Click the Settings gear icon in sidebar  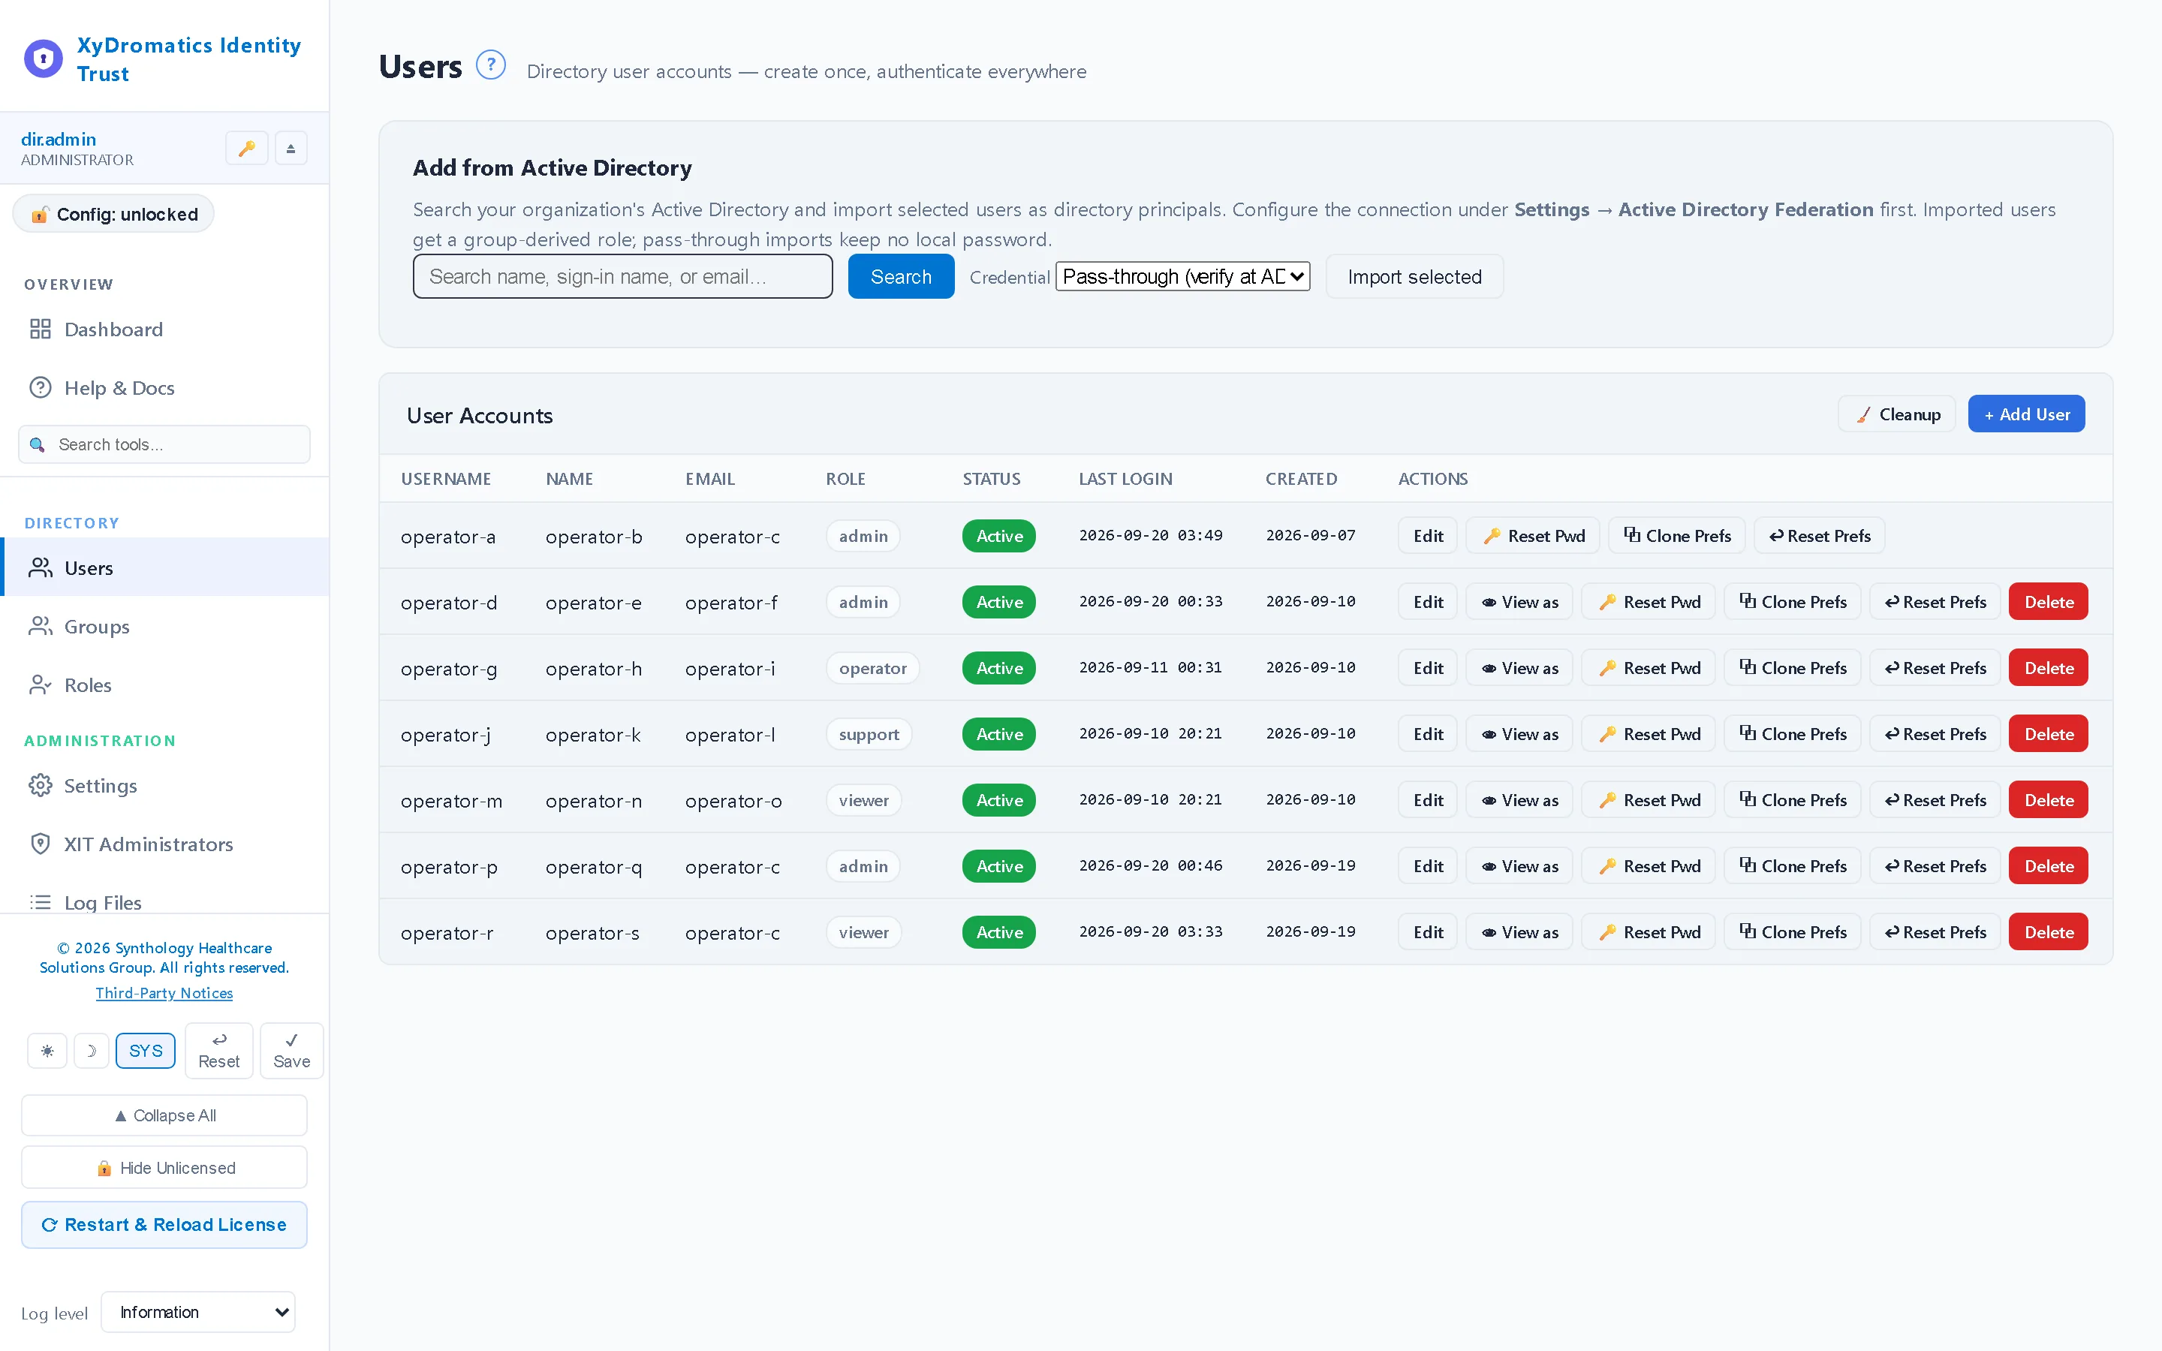tap(41, 785)
